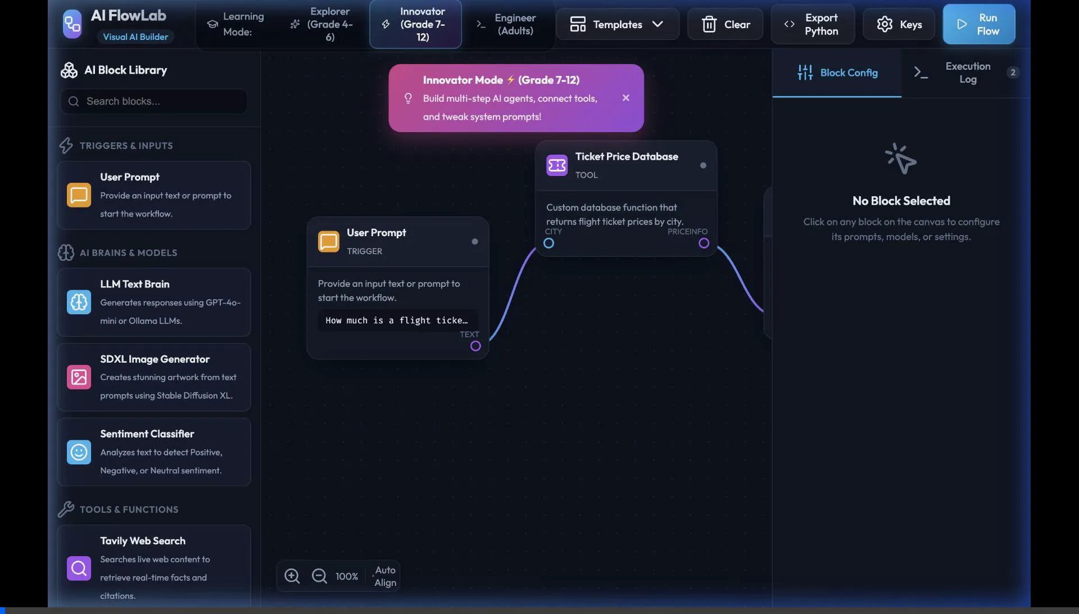Click Run Flow button
This screenshot has height=614, width=1079.
(979, 24)
